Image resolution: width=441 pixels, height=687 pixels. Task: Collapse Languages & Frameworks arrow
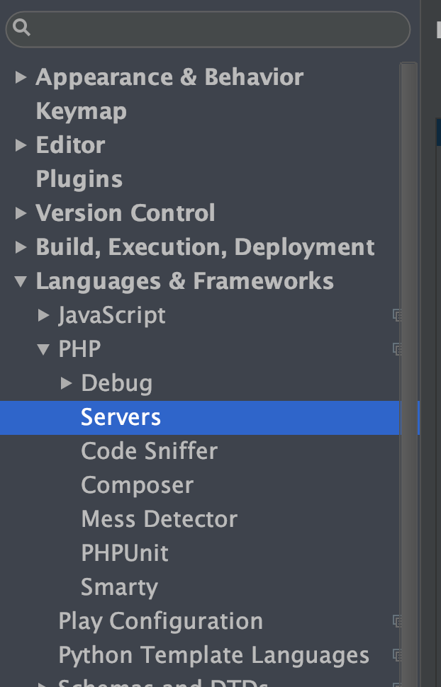coord(21,281)
